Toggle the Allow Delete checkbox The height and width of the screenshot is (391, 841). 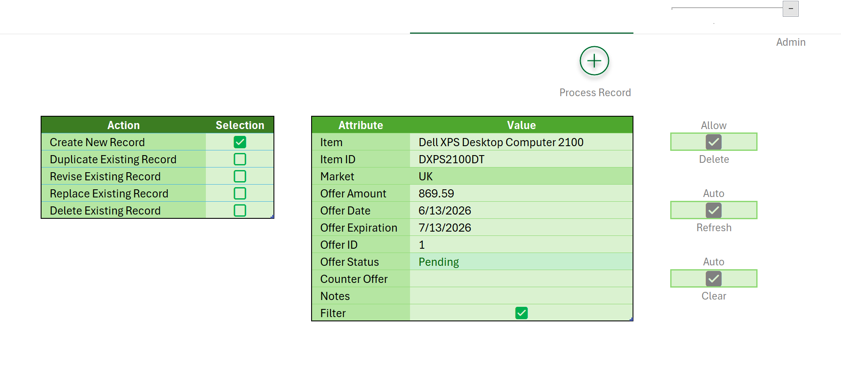pyautogui.click(x=713, y=142)
